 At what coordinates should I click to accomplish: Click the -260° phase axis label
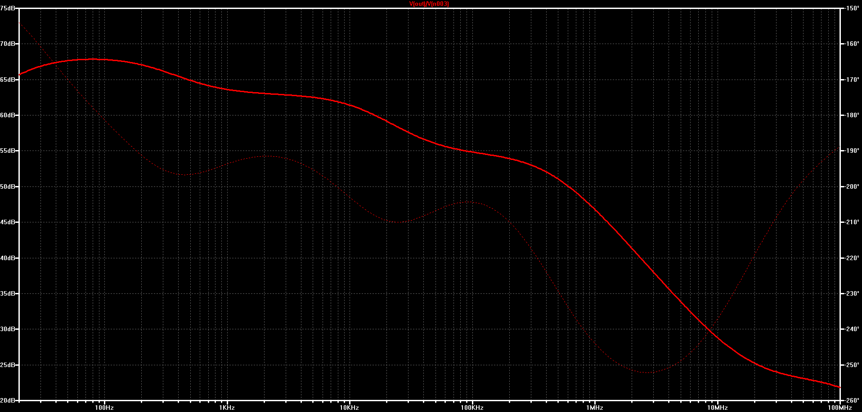[852, 400]
